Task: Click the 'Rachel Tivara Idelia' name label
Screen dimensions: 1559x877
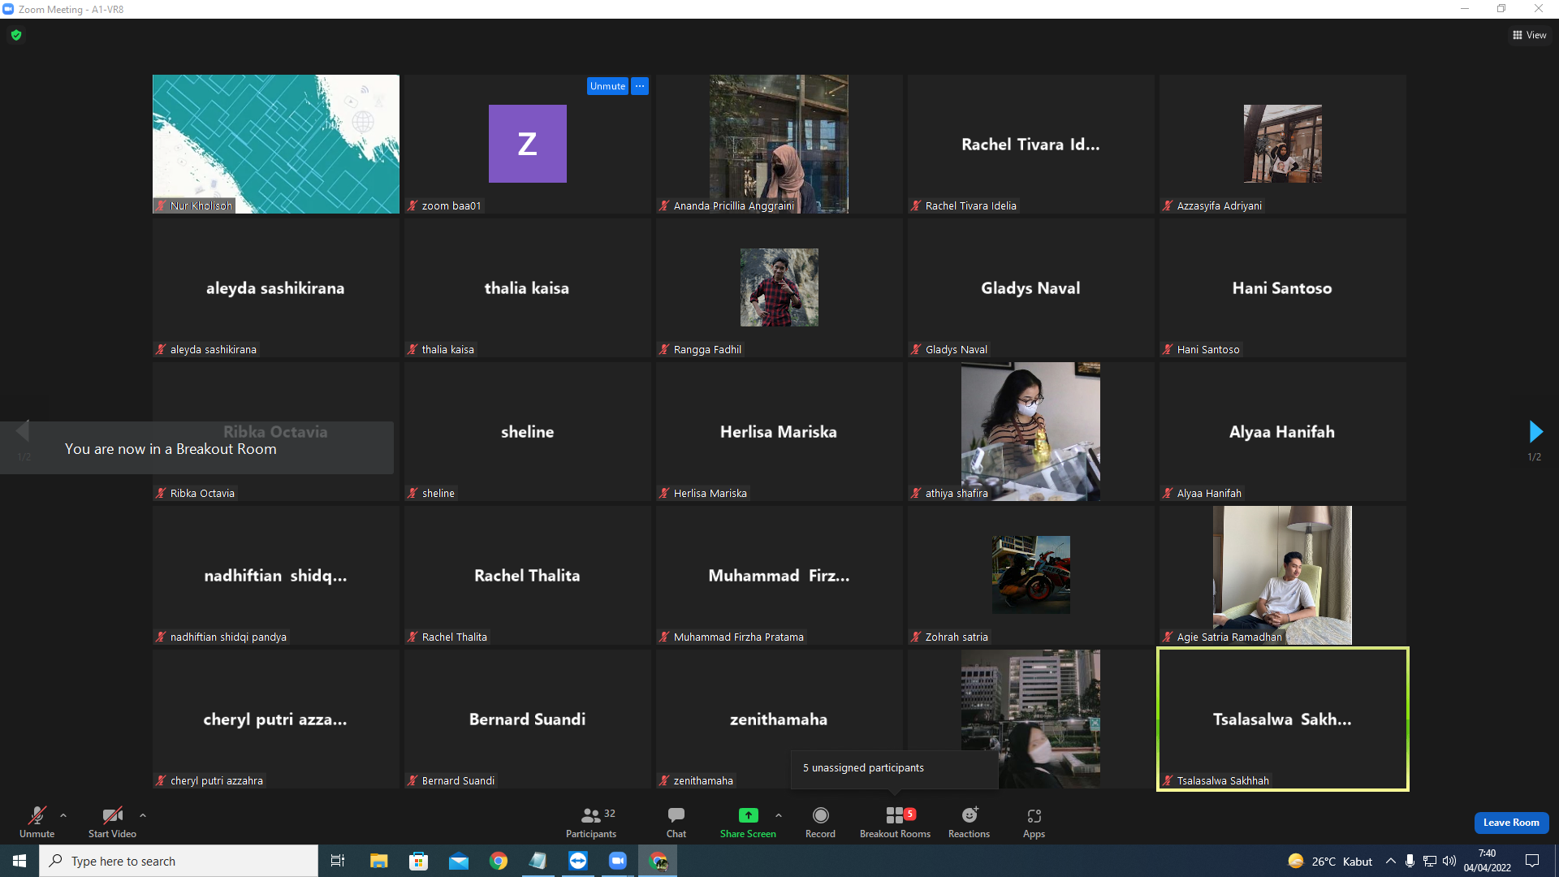Action: [x=971, y=206]
